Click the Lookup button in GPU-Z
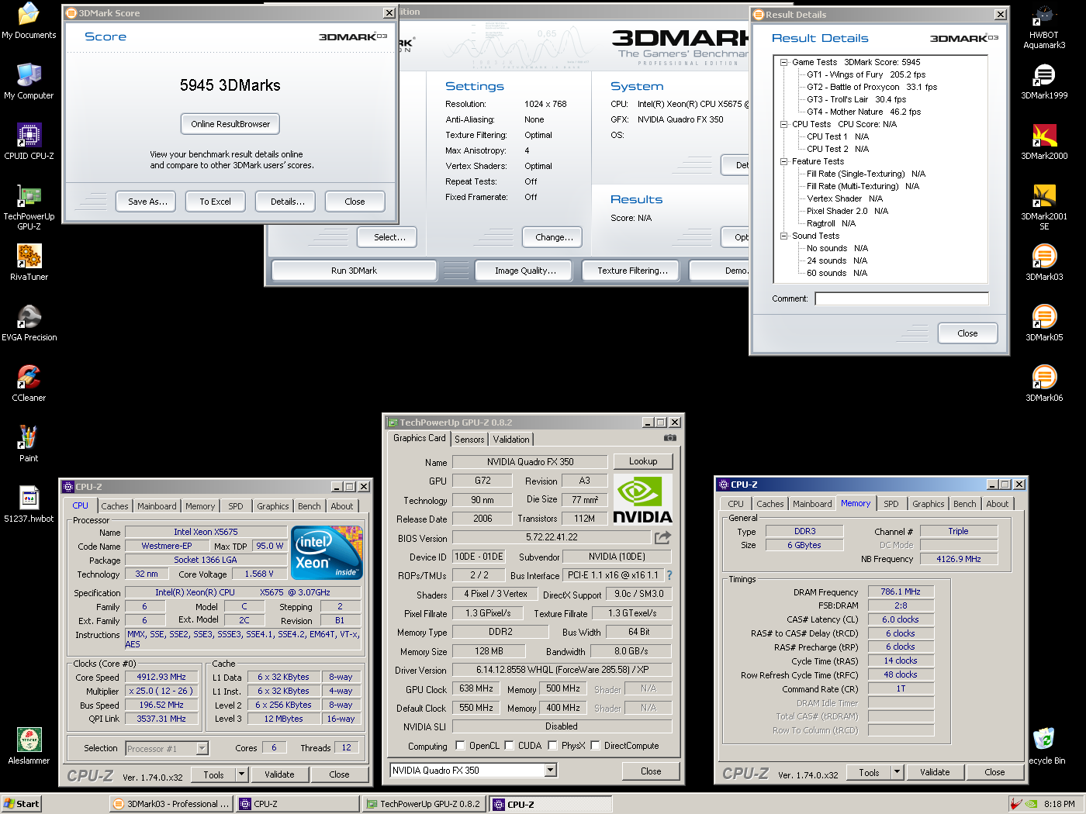Screen dimensions: 1086x814 (643, 461)
